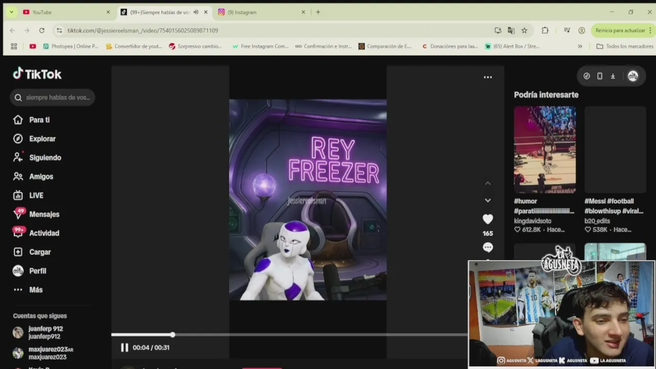Close the YouTube tab
656x369 pixels.
(x=108, y=12)
